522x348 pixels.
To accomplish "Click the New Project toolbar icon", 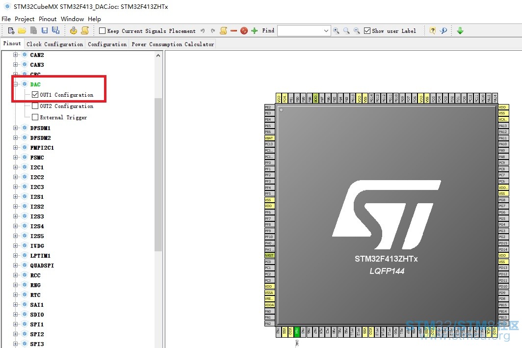I will [11, 31].
